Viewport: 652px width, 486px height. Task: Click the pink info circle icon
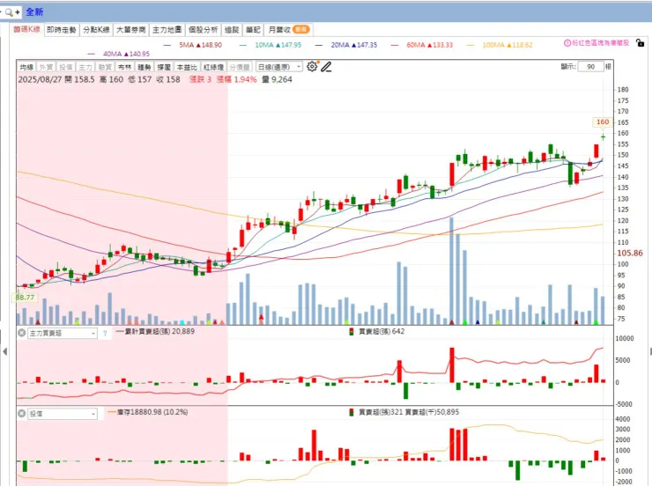(567, 43)
